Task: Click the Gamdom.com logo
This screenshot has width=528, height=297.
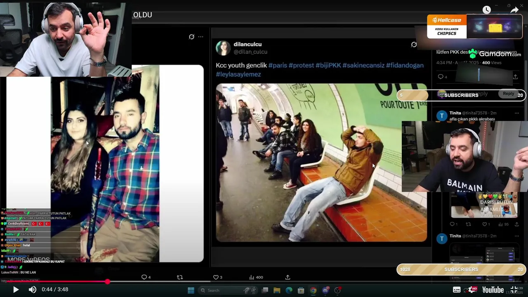Action: tap(495, 54)
